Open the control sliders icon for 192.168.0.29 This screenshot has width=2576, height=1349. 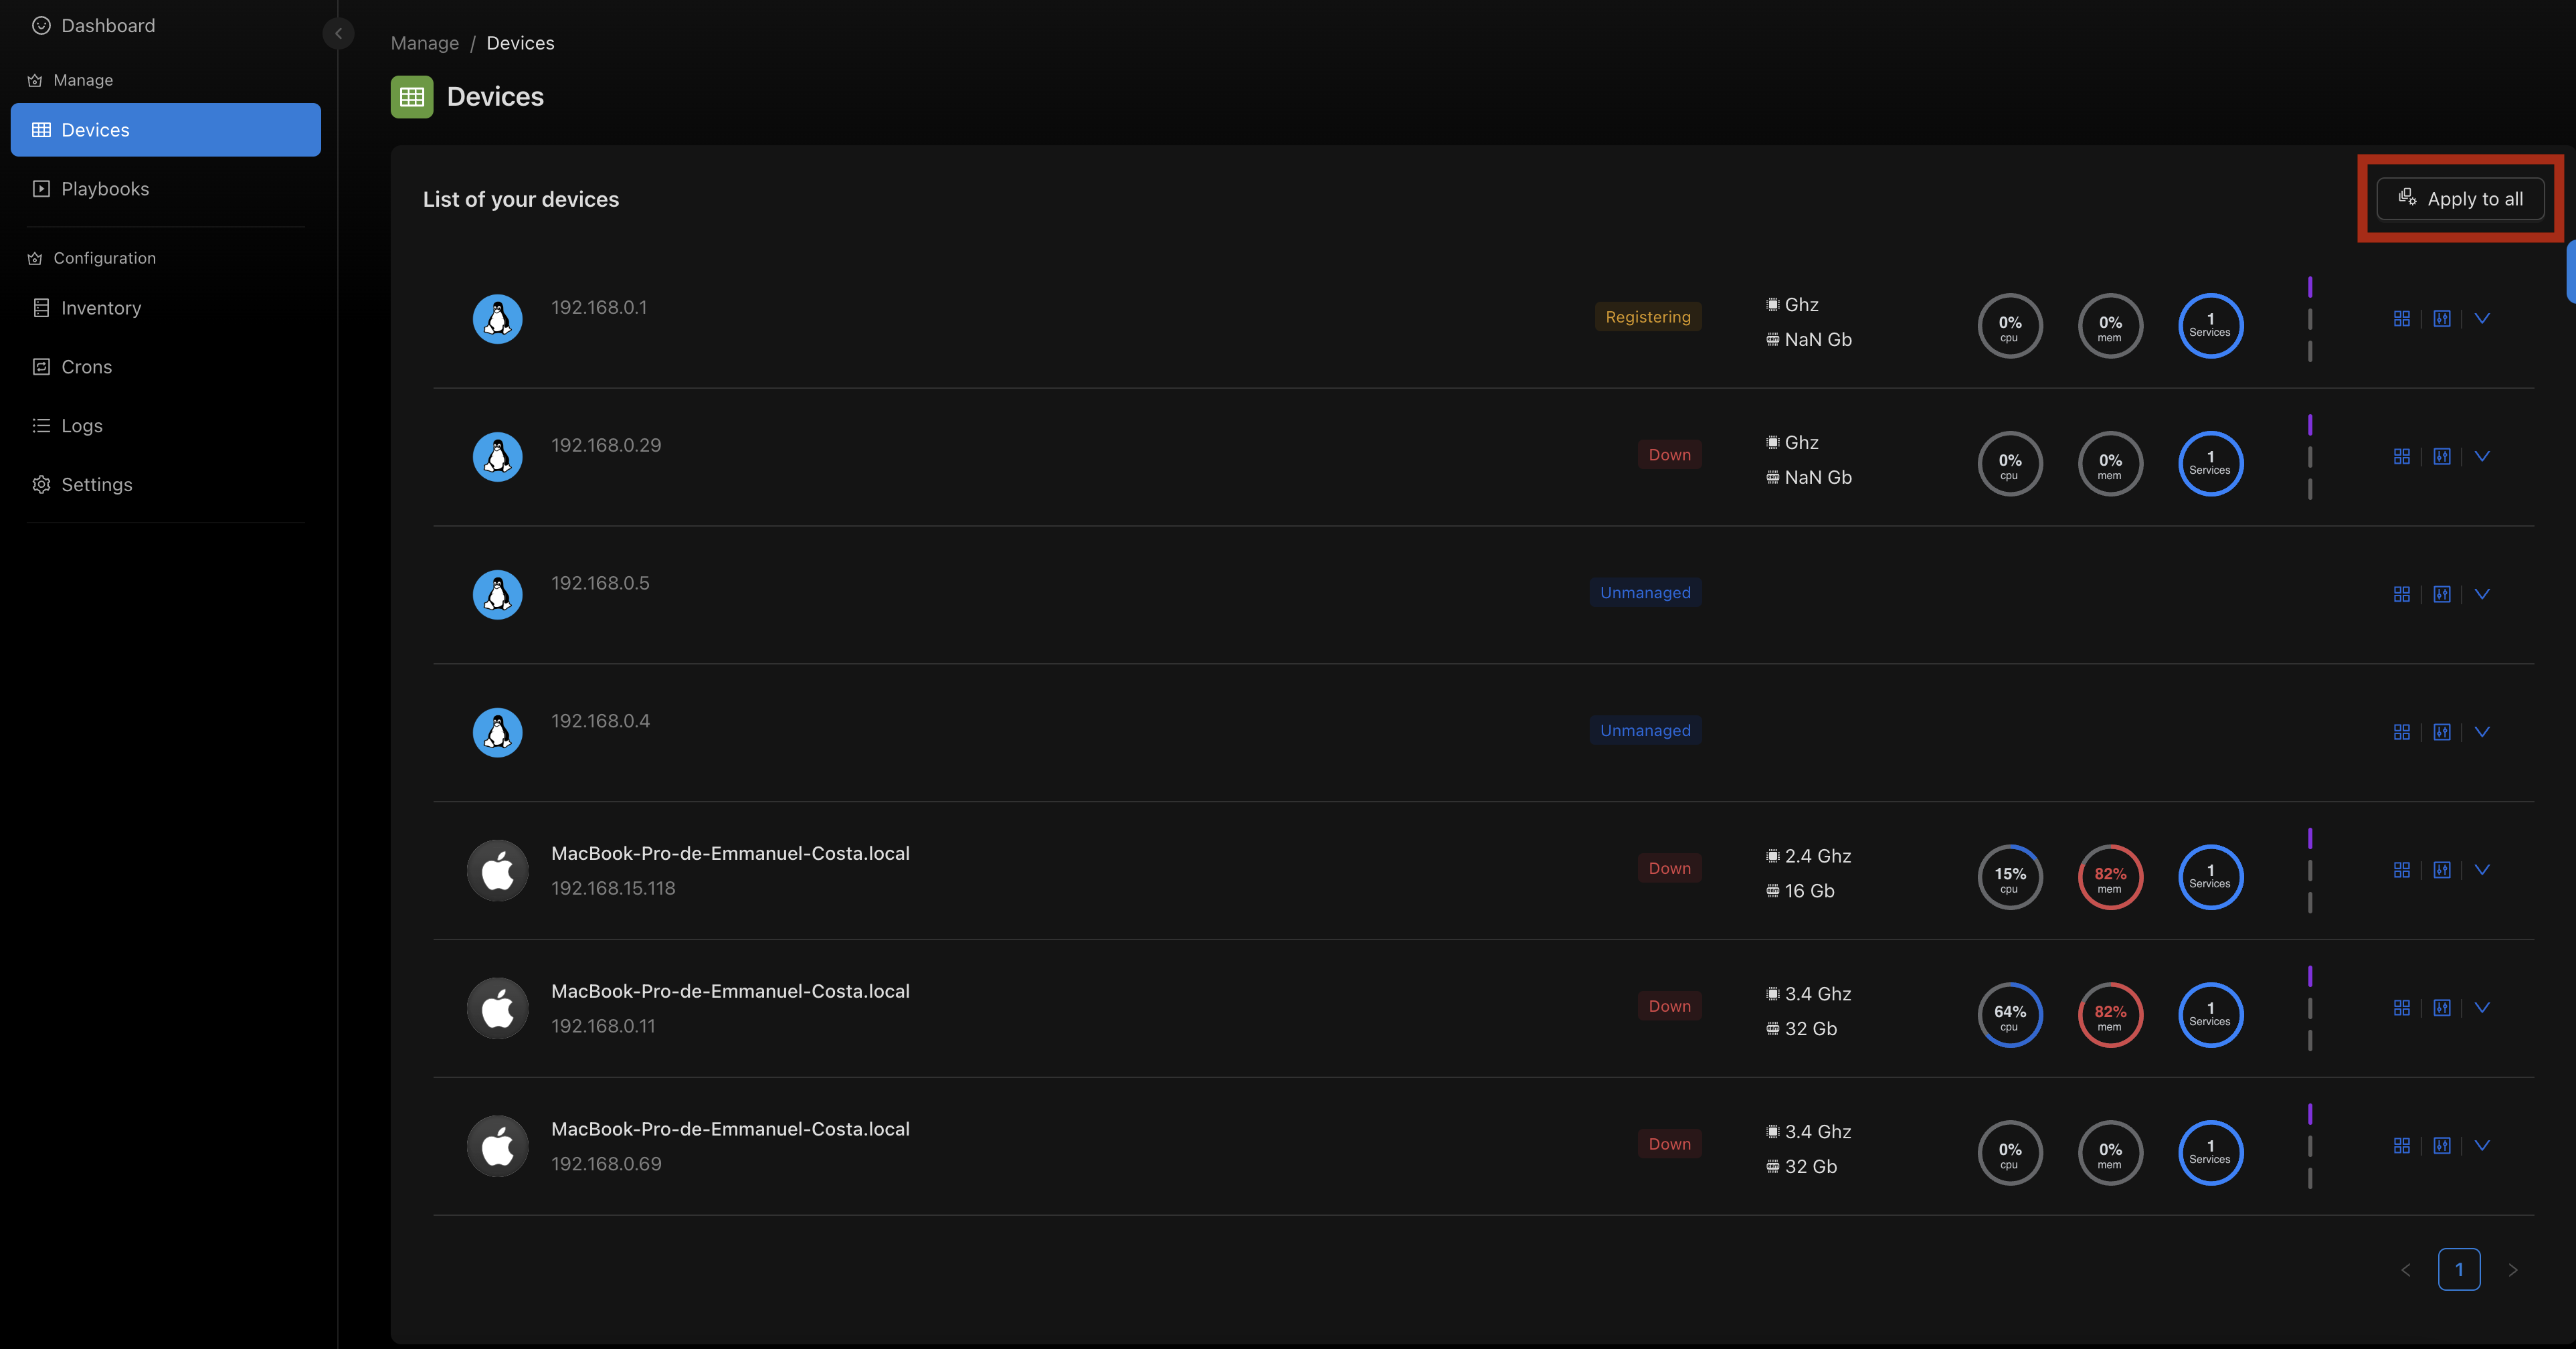(2442, 457)
